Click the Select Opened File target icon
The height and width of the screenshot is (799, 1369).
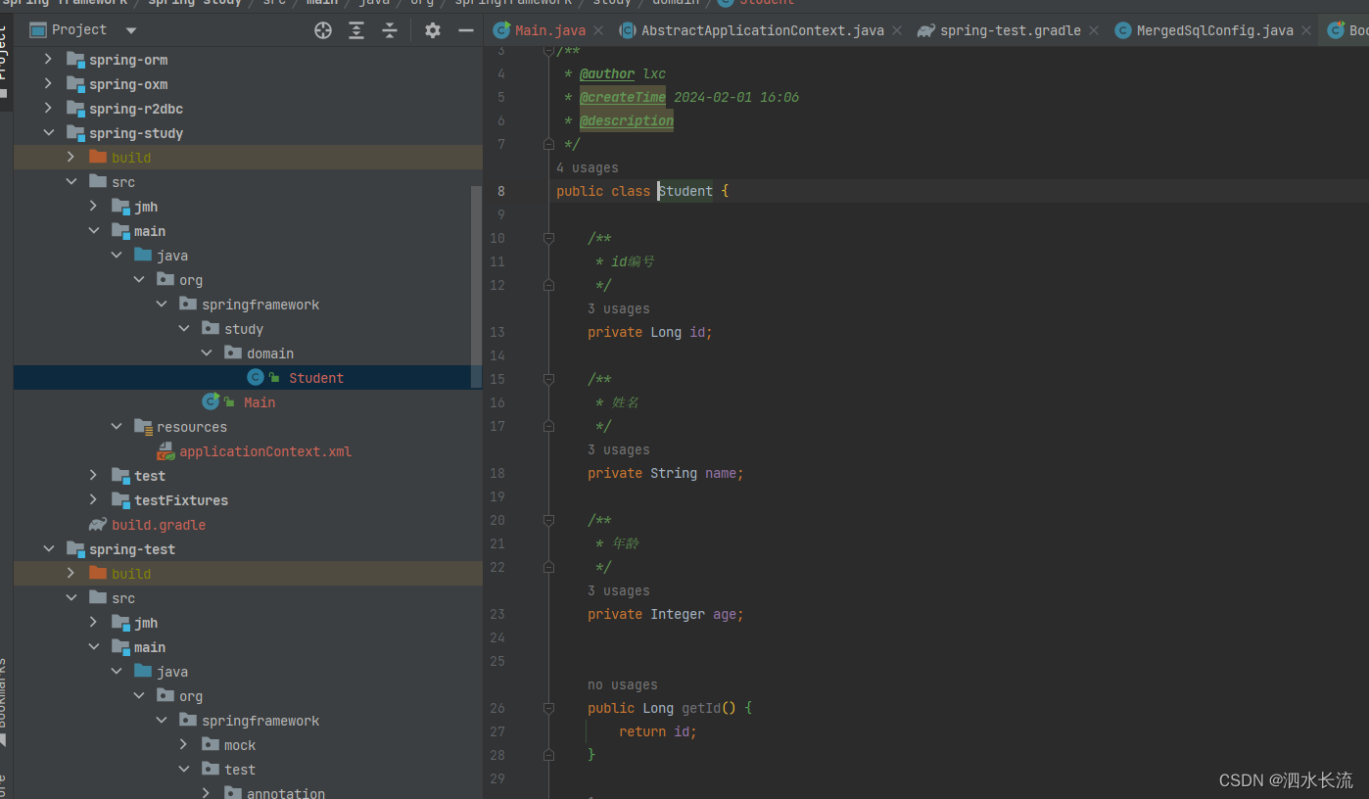[x=323, y=30]
